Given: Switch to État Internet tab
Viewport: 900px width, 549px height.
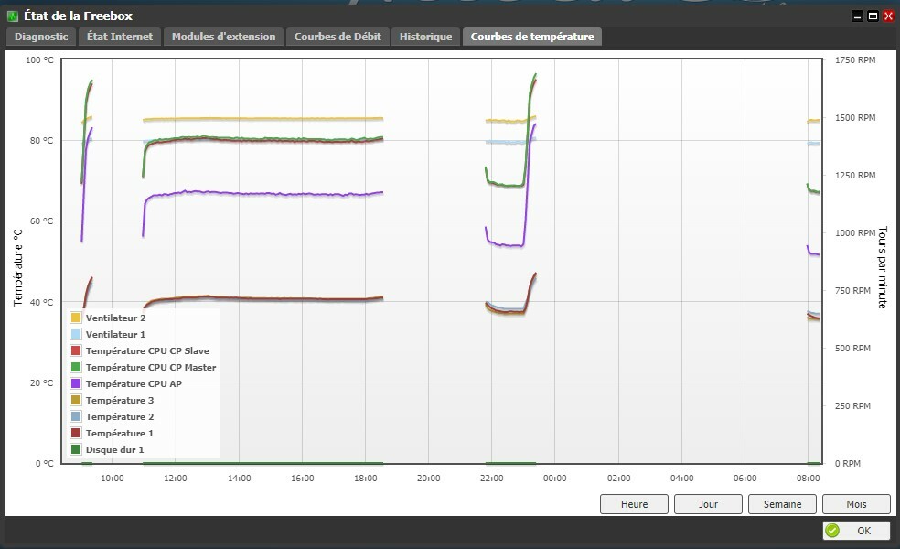Looking at the screenshot, I should (119, 37).
